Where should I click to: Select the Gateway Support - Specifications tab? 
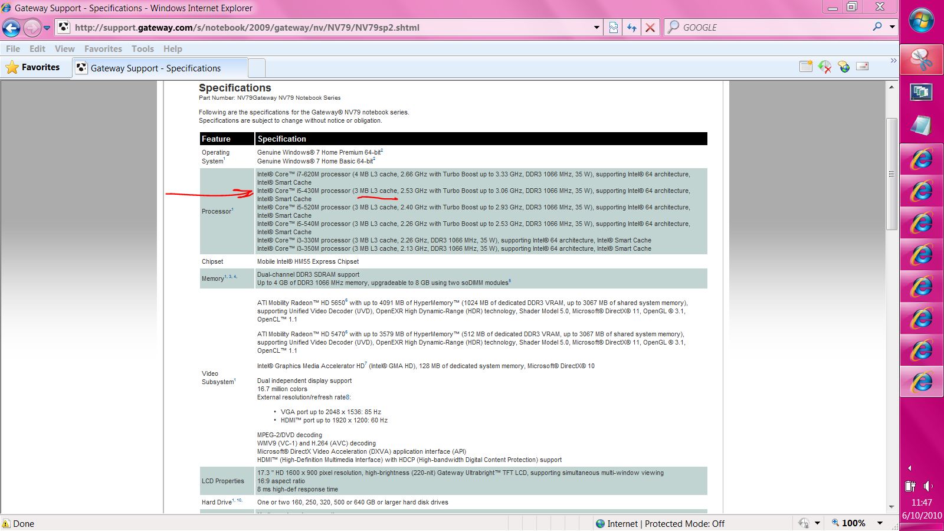(x=156, y=68)
